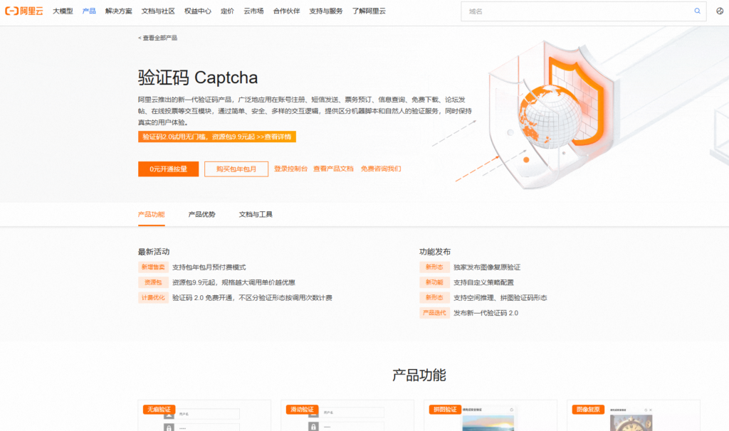Click the 新功能 badge under 功能发布
Viewport: 729px width, 431px height.
coord(434,282)
